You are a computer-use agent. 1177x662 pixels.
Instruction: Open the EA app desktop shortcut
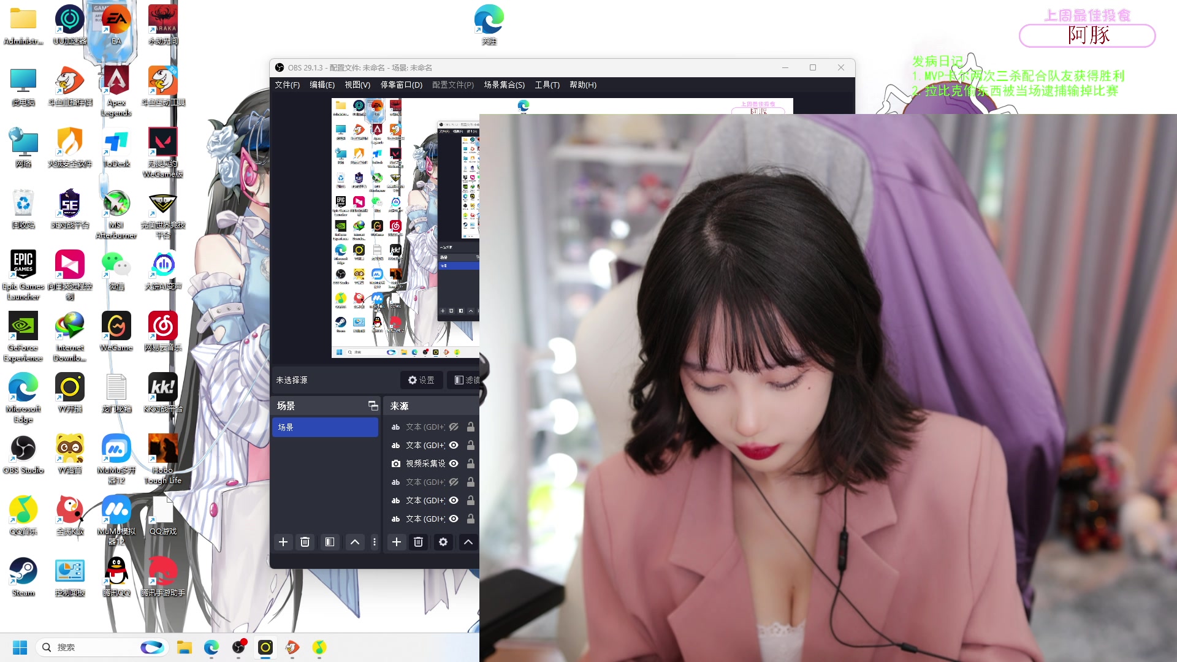[x=116, y=25]
